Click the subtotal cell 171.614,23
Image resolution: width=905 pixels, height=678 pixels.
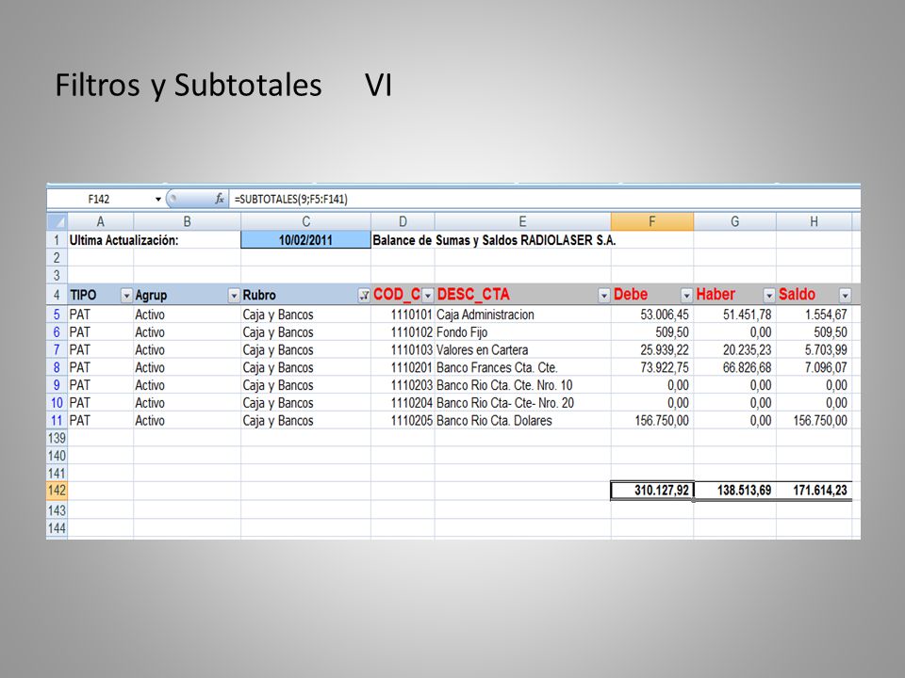(814, 491)
